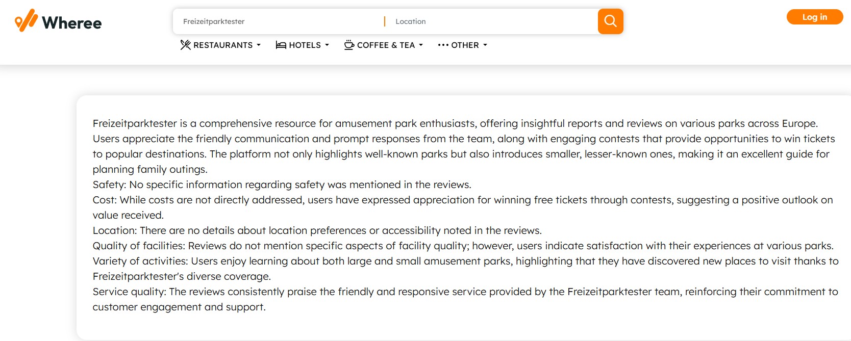Click the coffee cup icon

[x=349, y=45]
